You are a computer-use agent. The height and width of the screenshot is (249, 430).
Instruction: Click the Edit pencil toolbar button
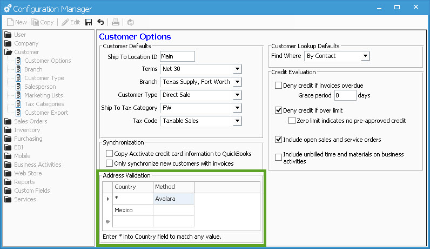tap(71, 22)
